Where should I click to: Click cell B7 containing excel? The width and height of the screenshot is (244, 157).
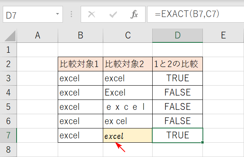80,136
